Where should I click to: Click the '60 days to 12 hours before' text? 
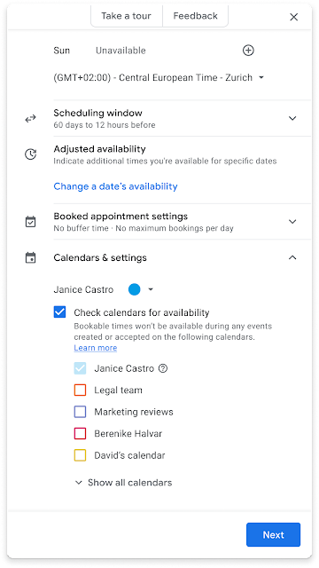pyautogui.click(x=105, y=125)
